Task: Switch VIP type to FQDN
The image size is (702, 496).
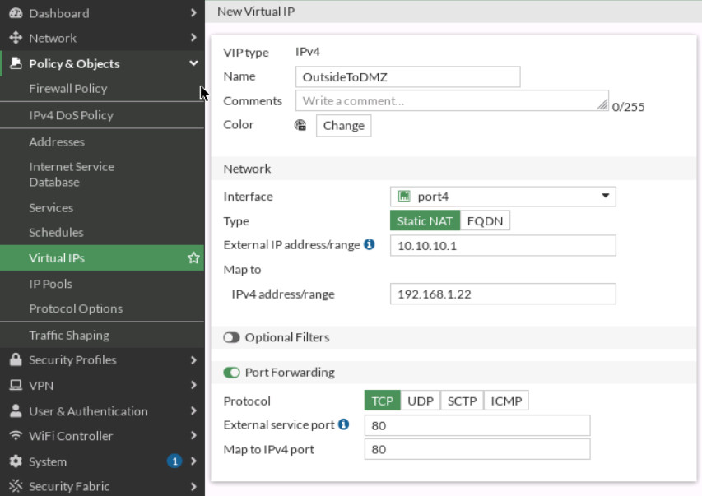Action: coord(484,221)
